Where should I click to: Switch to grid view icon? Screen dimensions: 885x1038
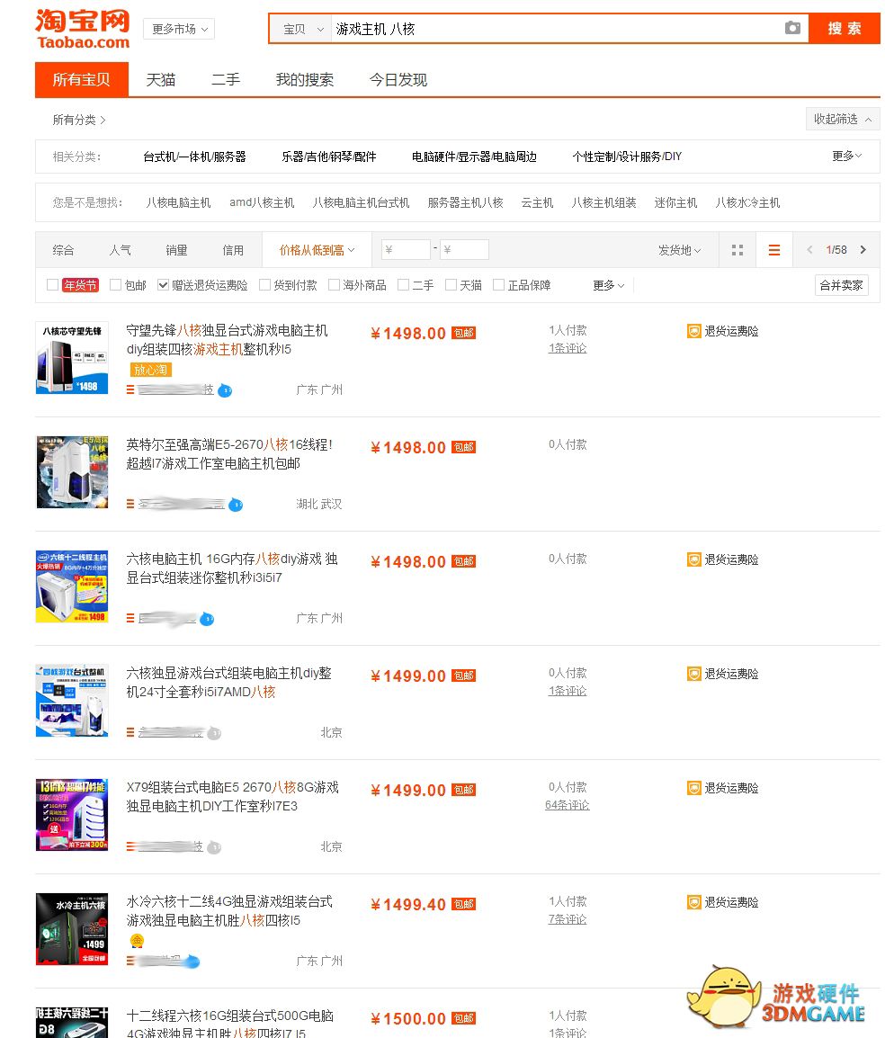pos(737,250)
